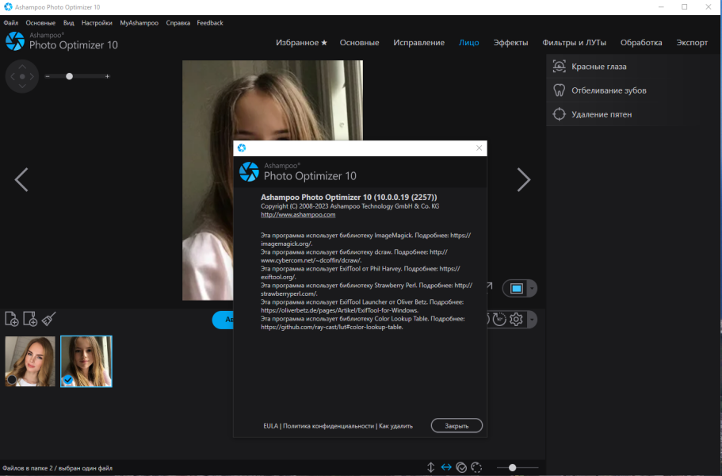Switch to the Основные tab in the header
Image resolution: width=722 pixels, height=476 pixels.
pos(359,42)
